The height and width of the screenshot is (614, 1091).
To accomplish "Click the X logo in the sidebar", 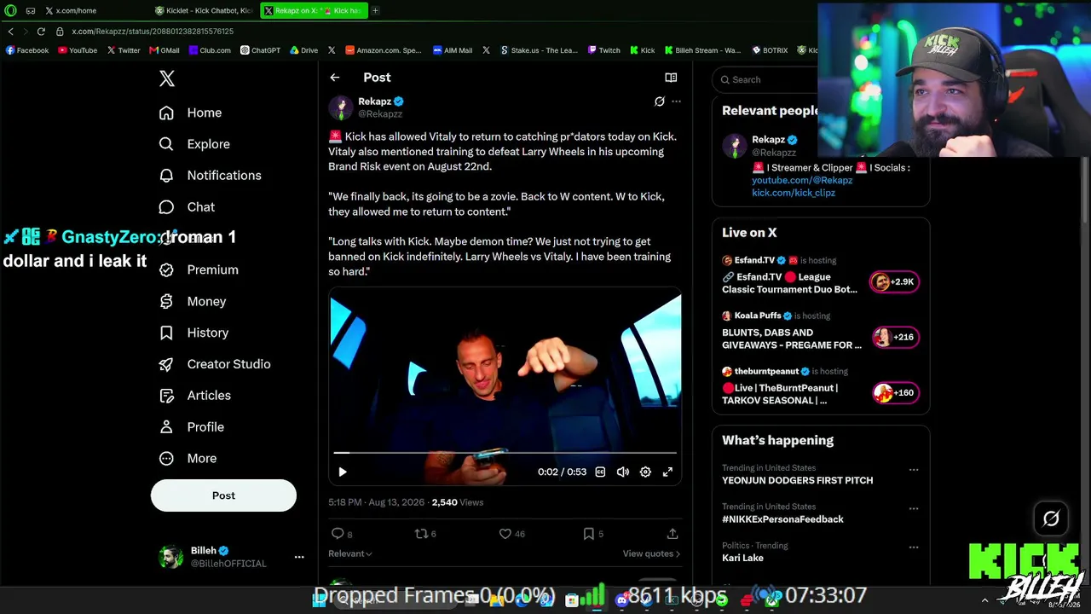I will click(167, 78).
